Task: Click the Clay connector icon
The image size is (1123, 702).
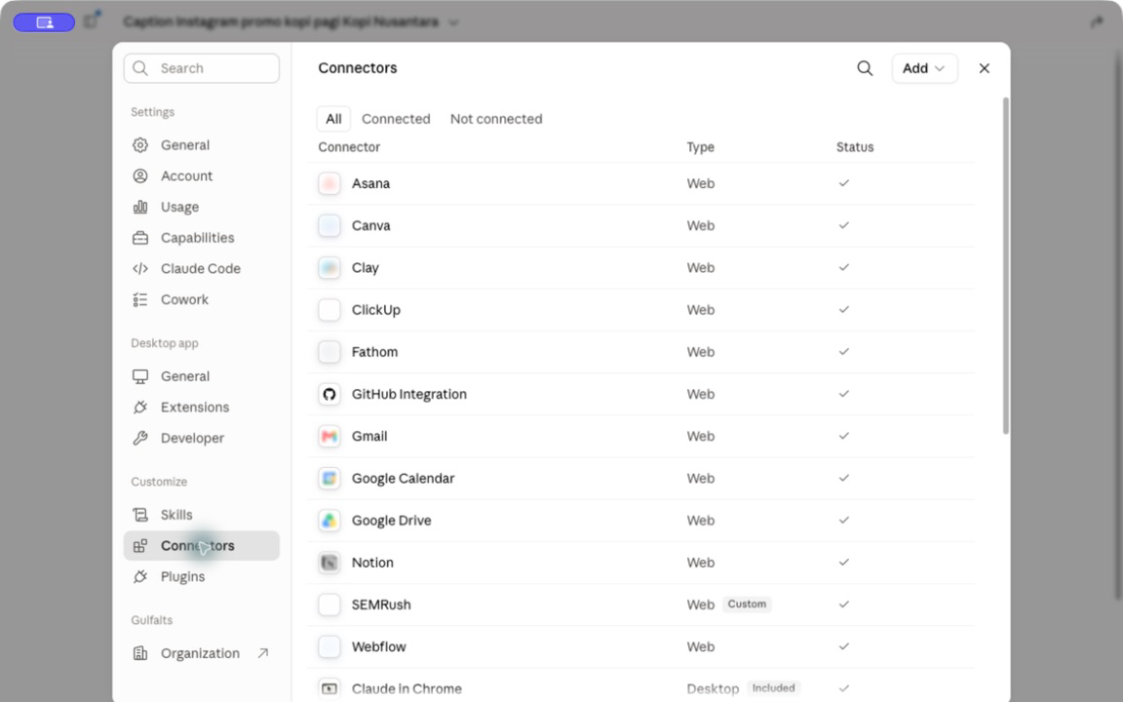Action: coord(329,268)
